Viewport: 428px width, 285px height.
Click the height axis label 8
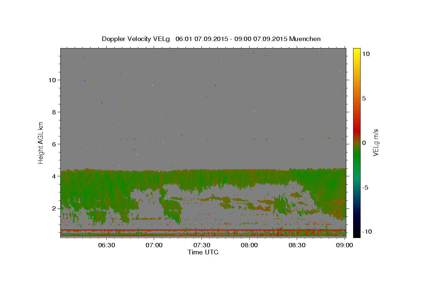54,112
